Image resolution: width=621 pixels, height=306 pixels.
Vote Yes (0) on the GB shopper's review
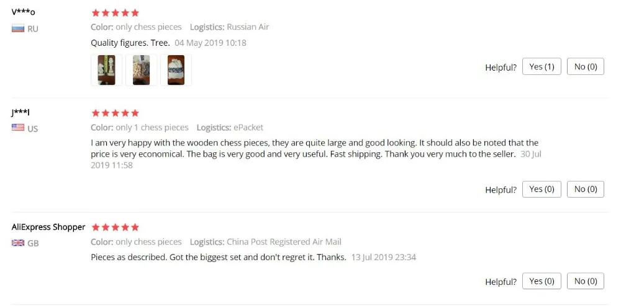click(x=542, y=281)
